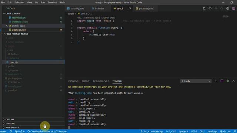
Task: Split the terminal panel
Action: (x=222, y=81)
